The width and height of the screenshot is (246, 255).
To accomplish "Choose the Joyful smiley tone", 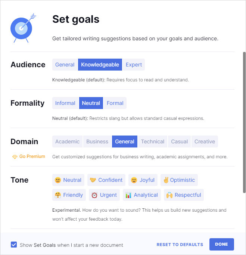I will (x=143, y=180).
